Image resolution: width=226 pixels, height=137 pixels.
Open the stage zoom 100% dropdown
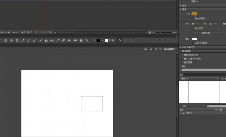pos(175,49)
